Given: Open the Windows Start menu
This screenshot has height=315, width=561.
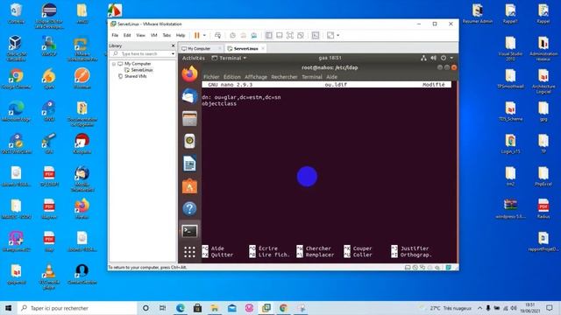Looking at the screenshot, I should [x=9, y=308].
